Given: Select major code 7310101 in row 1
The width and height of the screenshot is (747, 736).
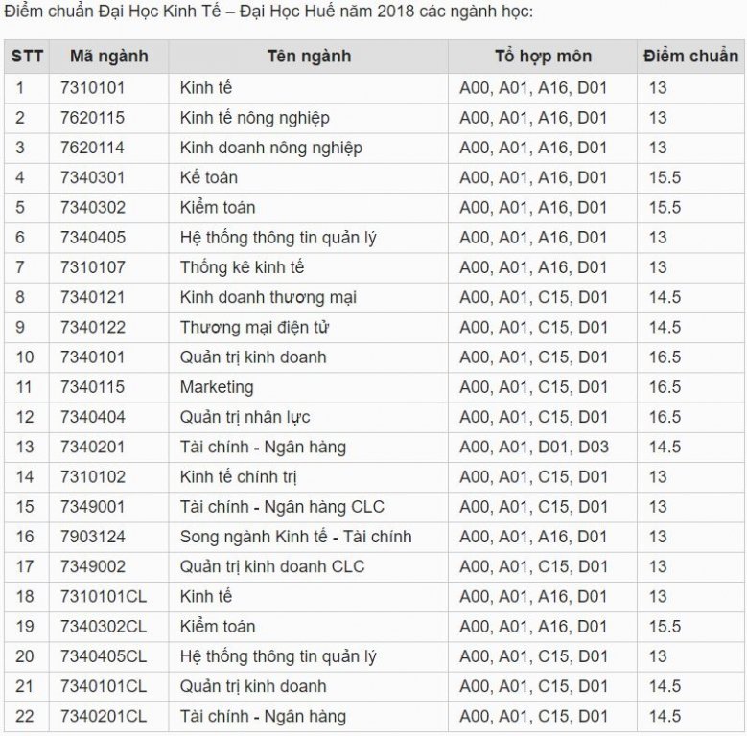Looking at the screenshot, I should point(92,88).
